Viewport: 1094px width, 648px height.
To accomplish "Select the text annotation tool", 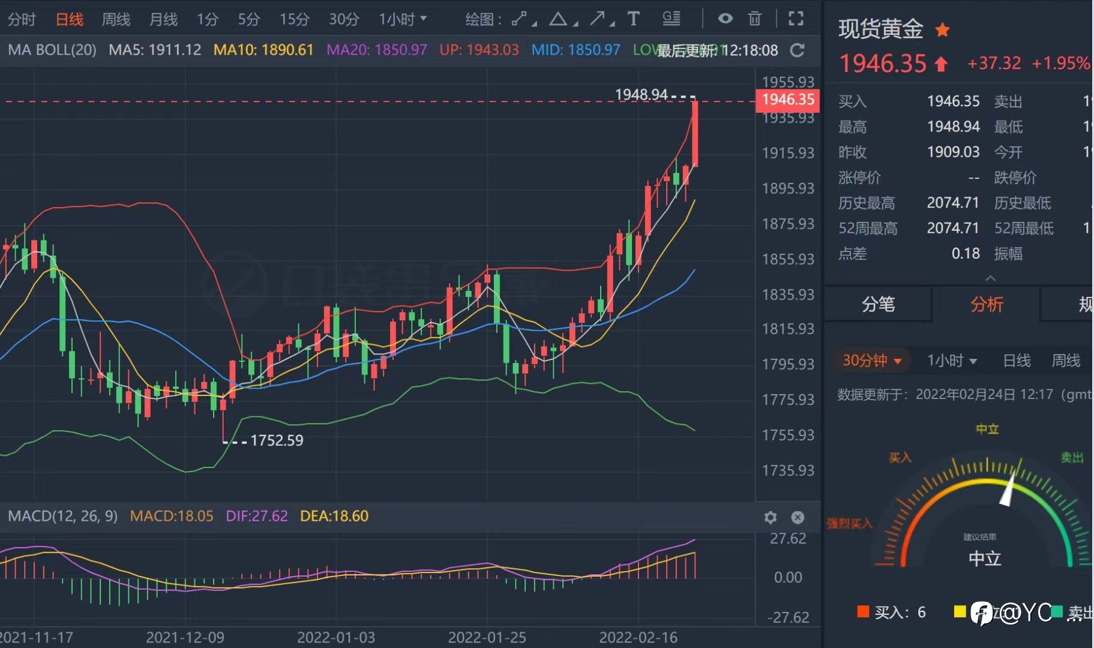I will [633, 19].
